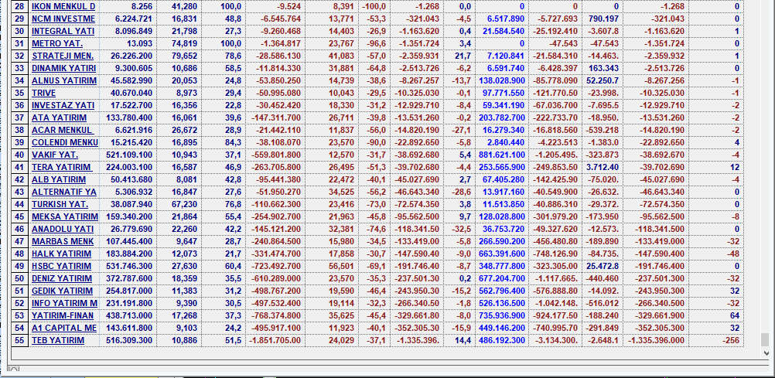Click A1 CAPITAL ME link
The width and height of the screenshot is (775, 378).
(63, 328)
